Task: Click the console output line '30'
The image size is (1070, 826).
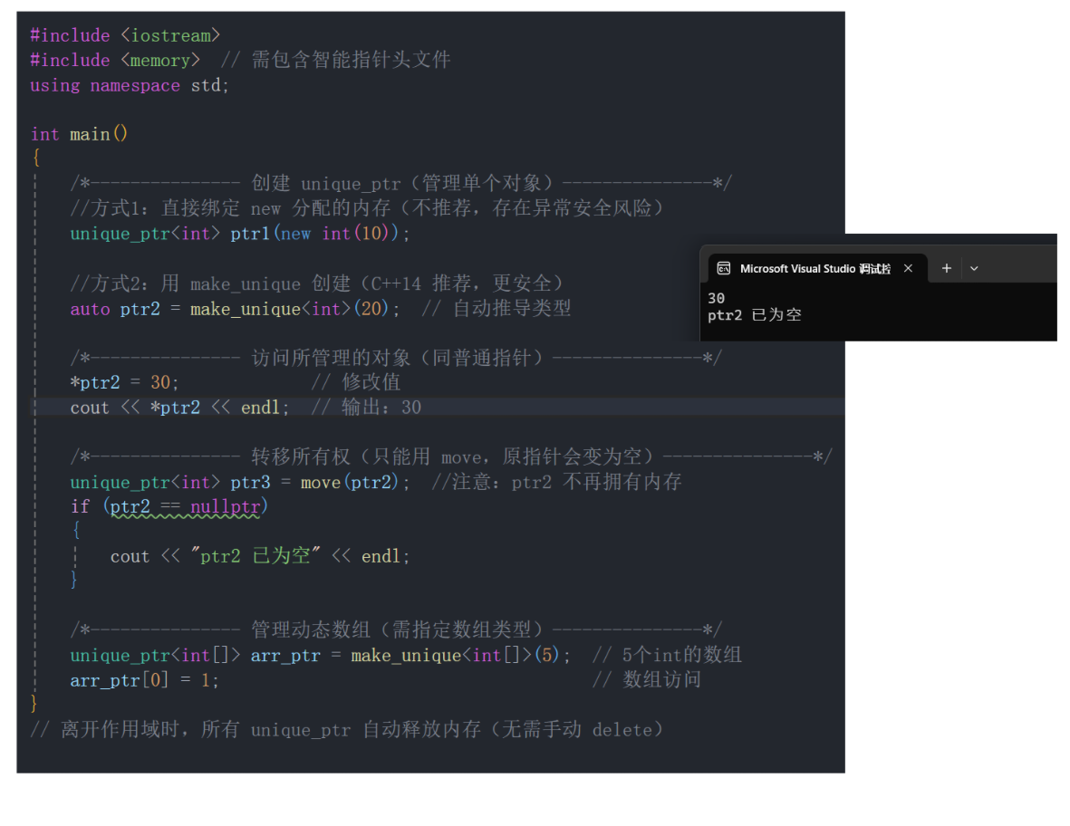Action: click(716, 298)
